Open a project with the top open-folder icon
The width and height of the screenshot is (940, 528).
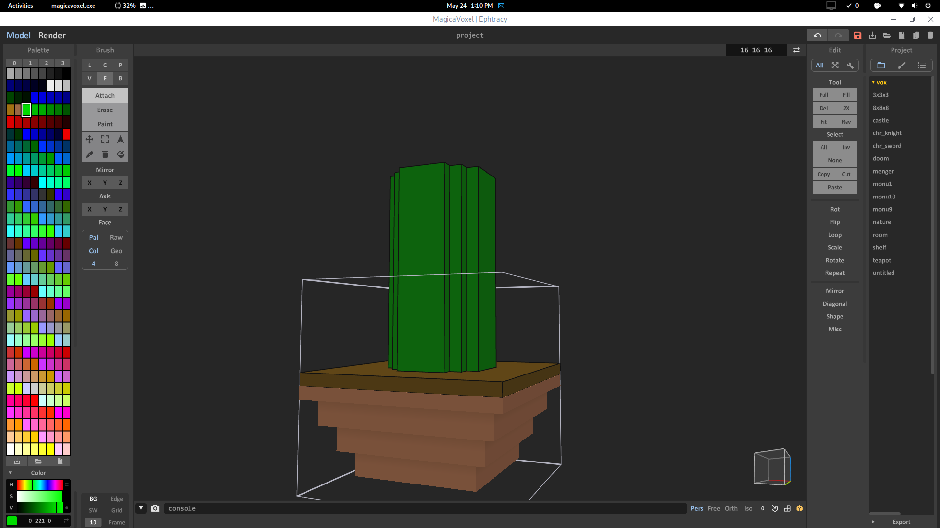tap(887, 35)
